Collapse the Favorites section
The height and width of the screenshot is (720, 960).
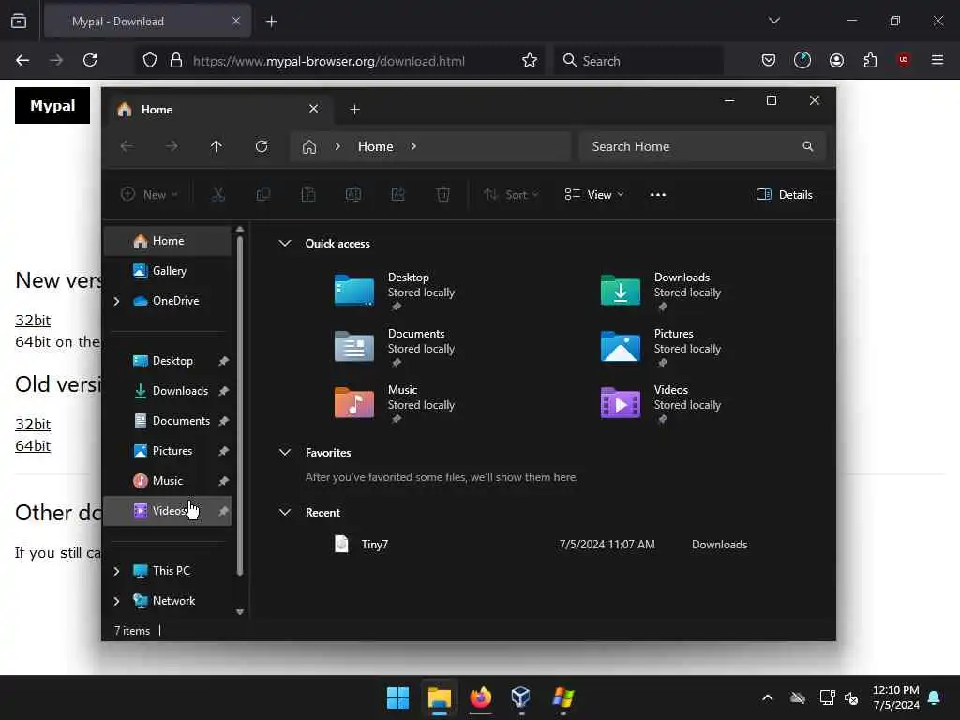[285, 453]
